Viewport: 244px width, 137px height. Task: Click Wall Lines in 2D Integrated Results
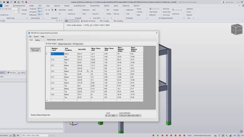(x=166, y=9)
